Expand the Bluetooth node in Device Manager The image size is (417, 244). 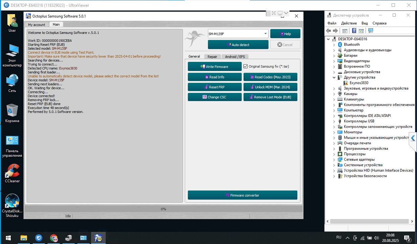tap(334, 45)
